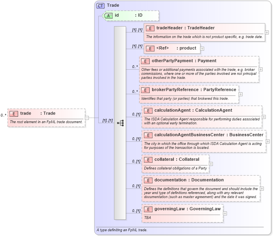Click the CT complex type icon beside Trade
The width and height of the screenshot is (273, 236).
(100, 6)
